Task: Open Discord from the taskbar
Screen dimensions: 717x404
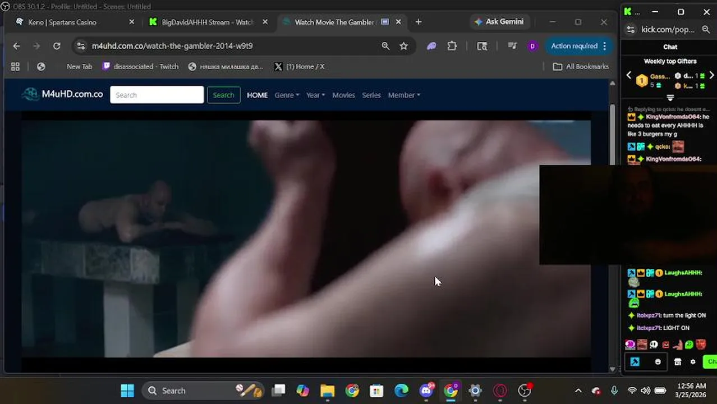Action: tap(426, 391)
